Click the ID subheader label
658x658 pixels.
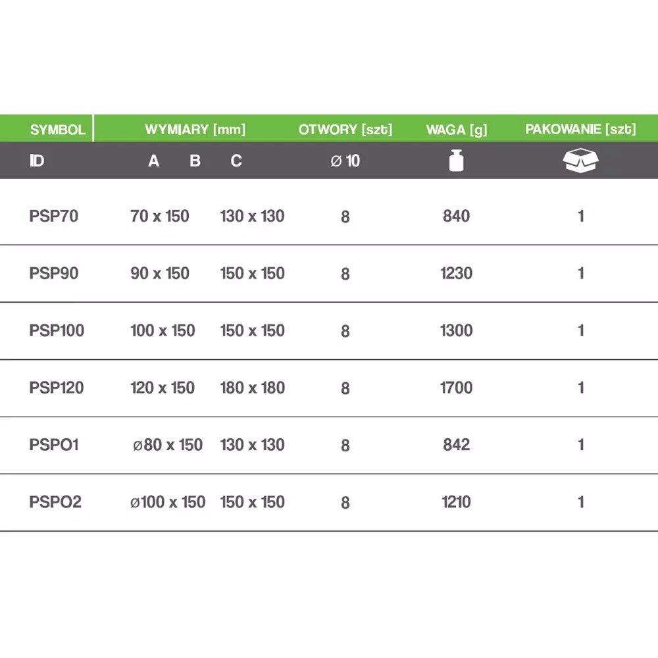click(x=37, y=161)
